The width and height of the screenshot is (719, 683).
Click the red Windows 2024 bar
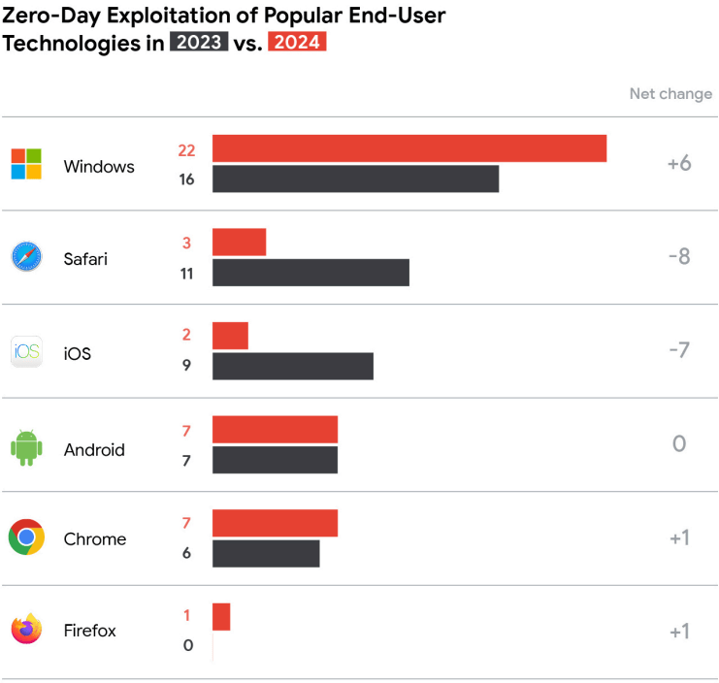pos(409,148)
